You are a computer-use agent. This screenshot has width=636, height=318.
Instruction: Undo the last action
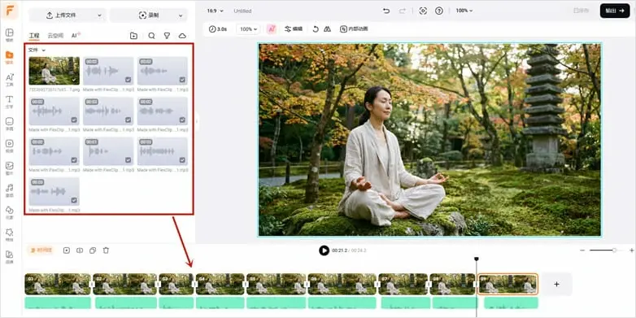386,11
